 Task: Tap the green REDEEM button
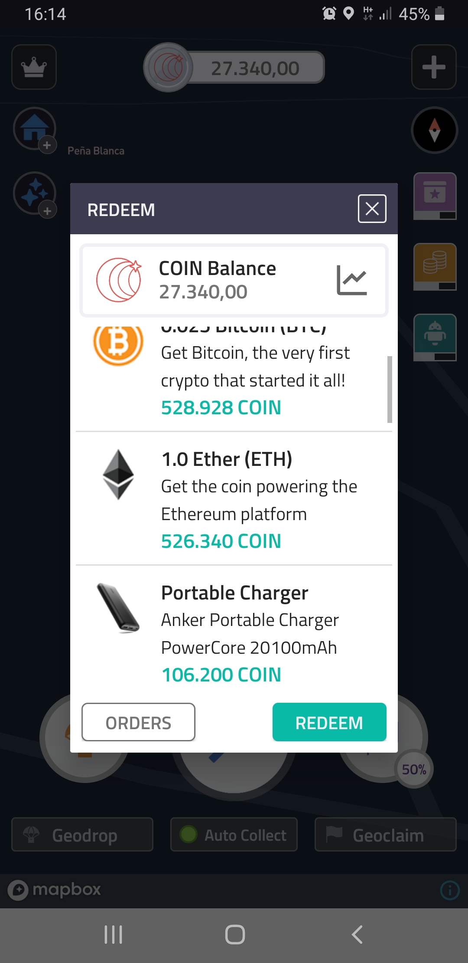329,722
